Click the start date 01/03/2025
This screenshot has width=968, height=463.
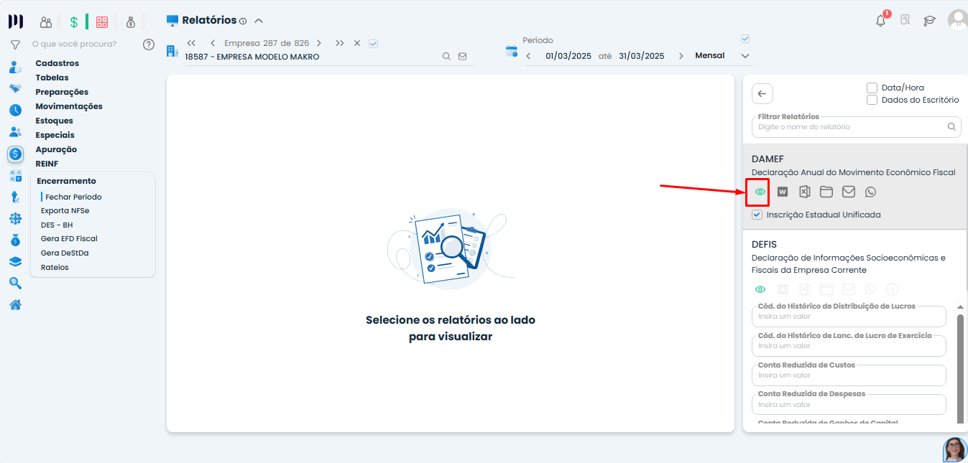pos(568,56)
